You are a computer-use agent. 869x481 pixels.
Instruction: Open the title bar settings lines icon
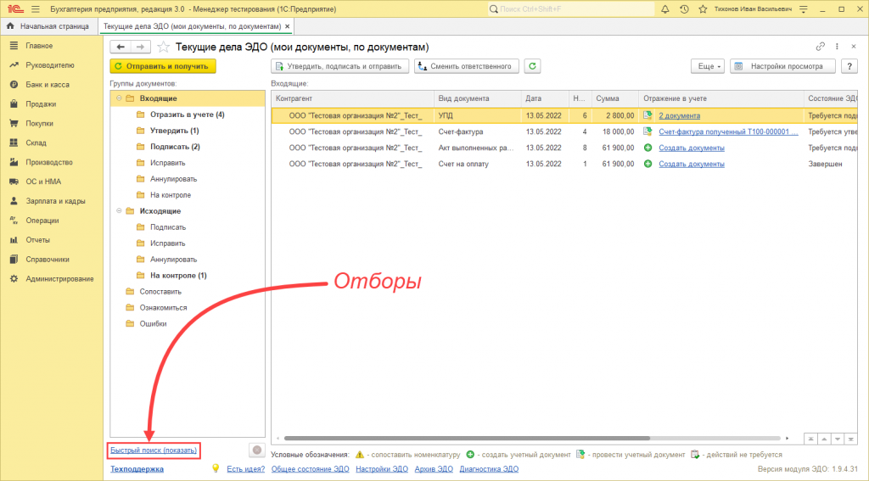[x=804, y=8]
